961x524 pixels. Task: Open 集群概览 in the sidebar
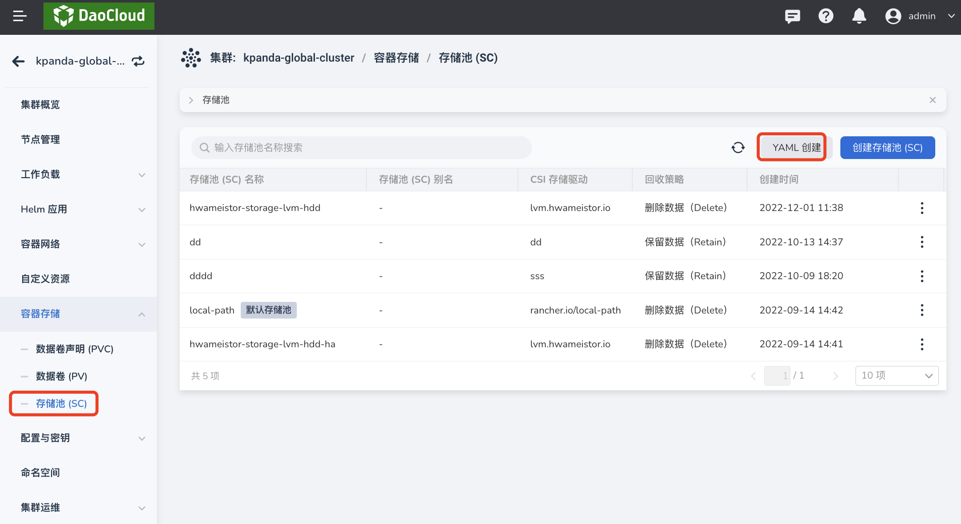coord(40,104)
